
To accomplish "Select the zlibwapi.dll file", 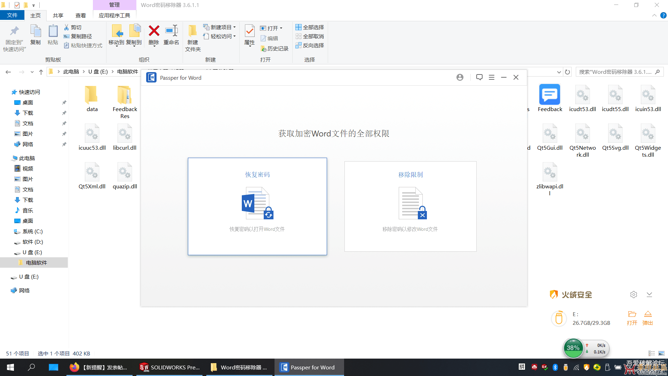I will tap(550, 179).
